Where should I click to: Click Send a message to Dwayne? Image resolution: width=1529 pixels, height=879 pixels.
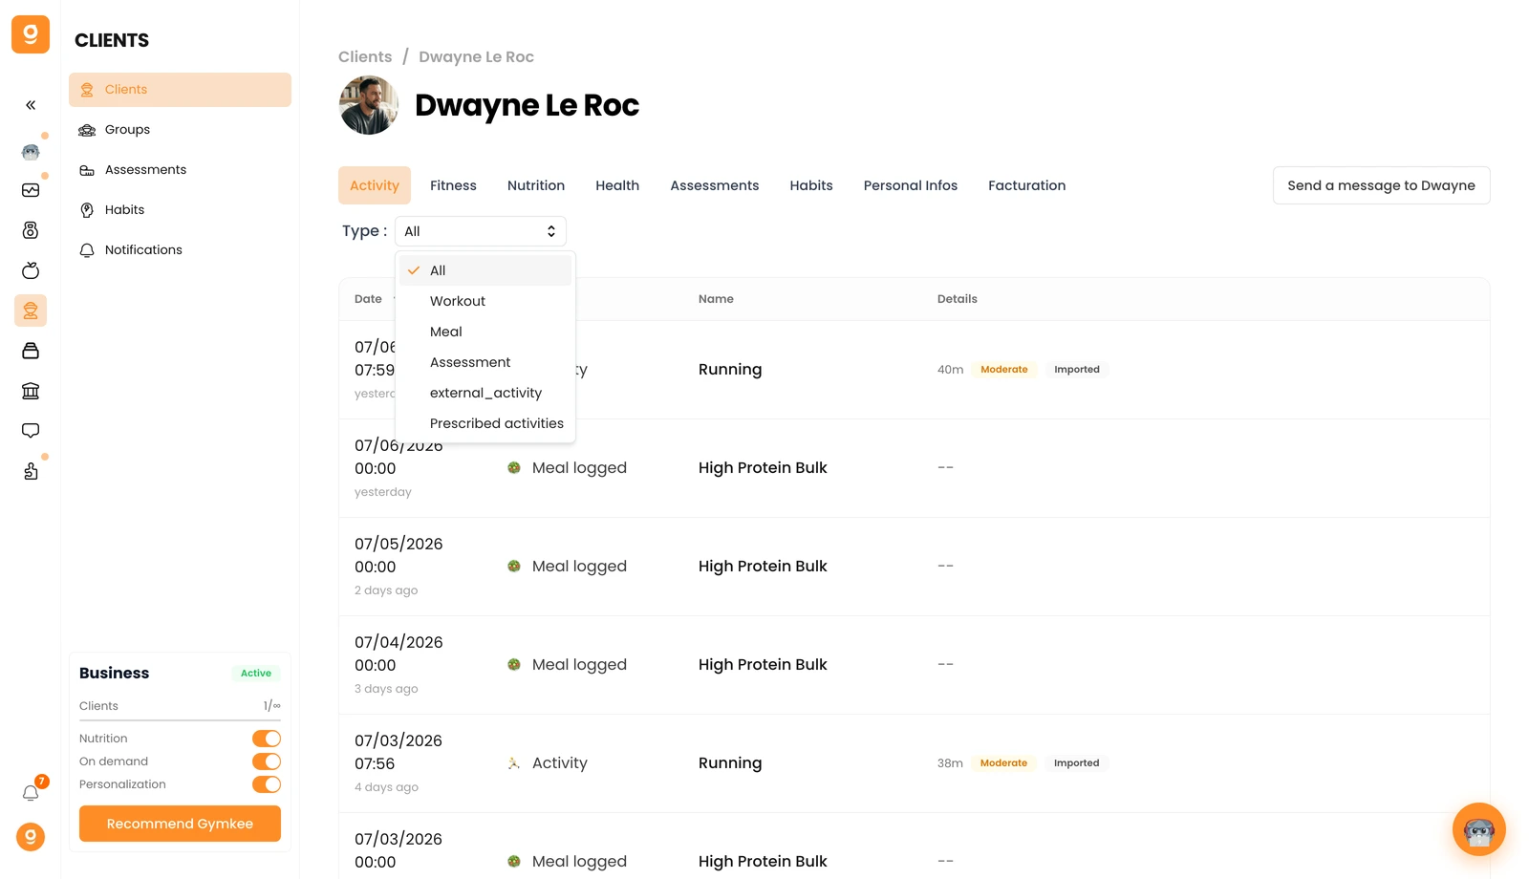pyautogui.click(x=1382, y=185)
